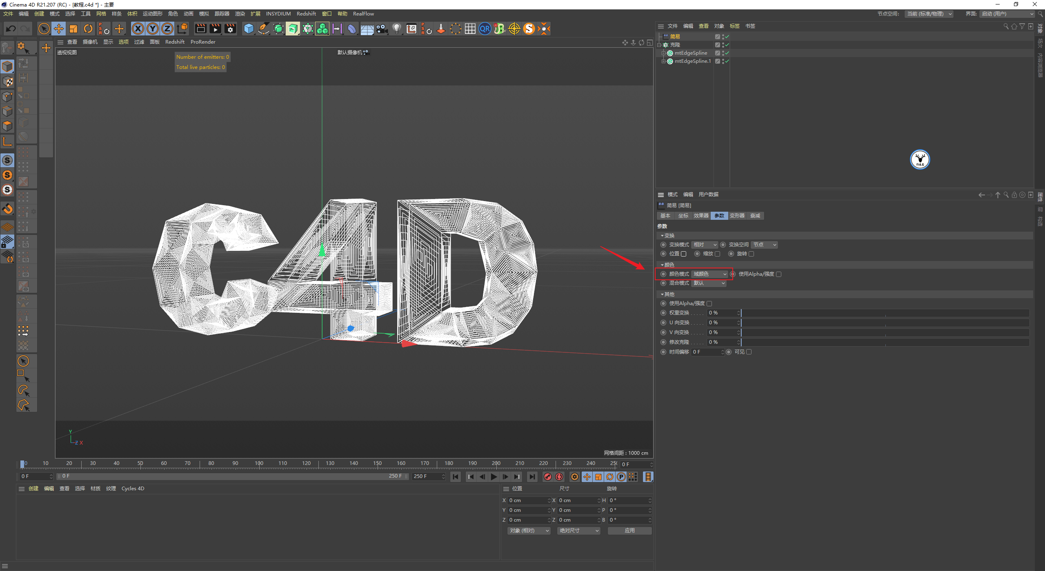This screenshot has height=571, width=1045.
Task: Click the camera object icon
Action: click(x=382, y=29)
